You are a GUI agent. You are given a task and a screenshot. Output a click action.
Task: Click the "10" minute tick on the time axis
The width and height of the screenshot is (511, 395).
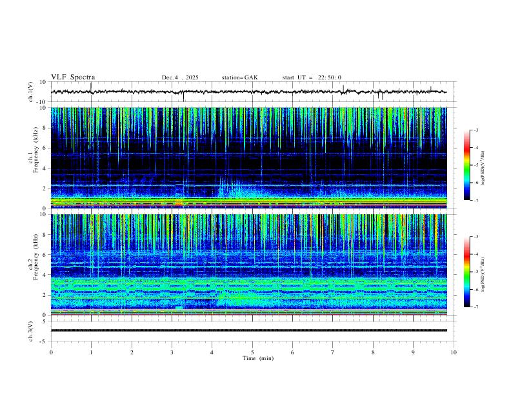(454, 352)
